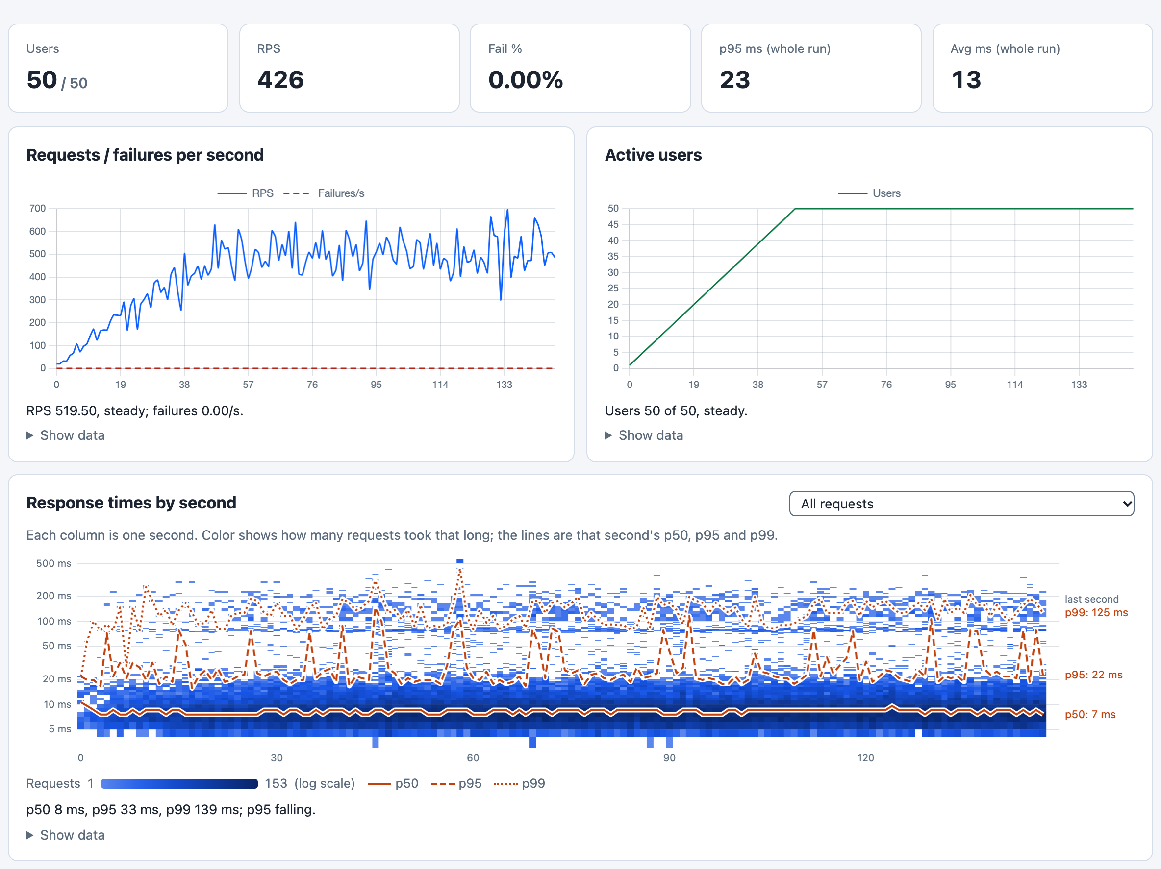Click the 'Each column is one second' description
Screen dimensions: 1161x869
point(402,535)
